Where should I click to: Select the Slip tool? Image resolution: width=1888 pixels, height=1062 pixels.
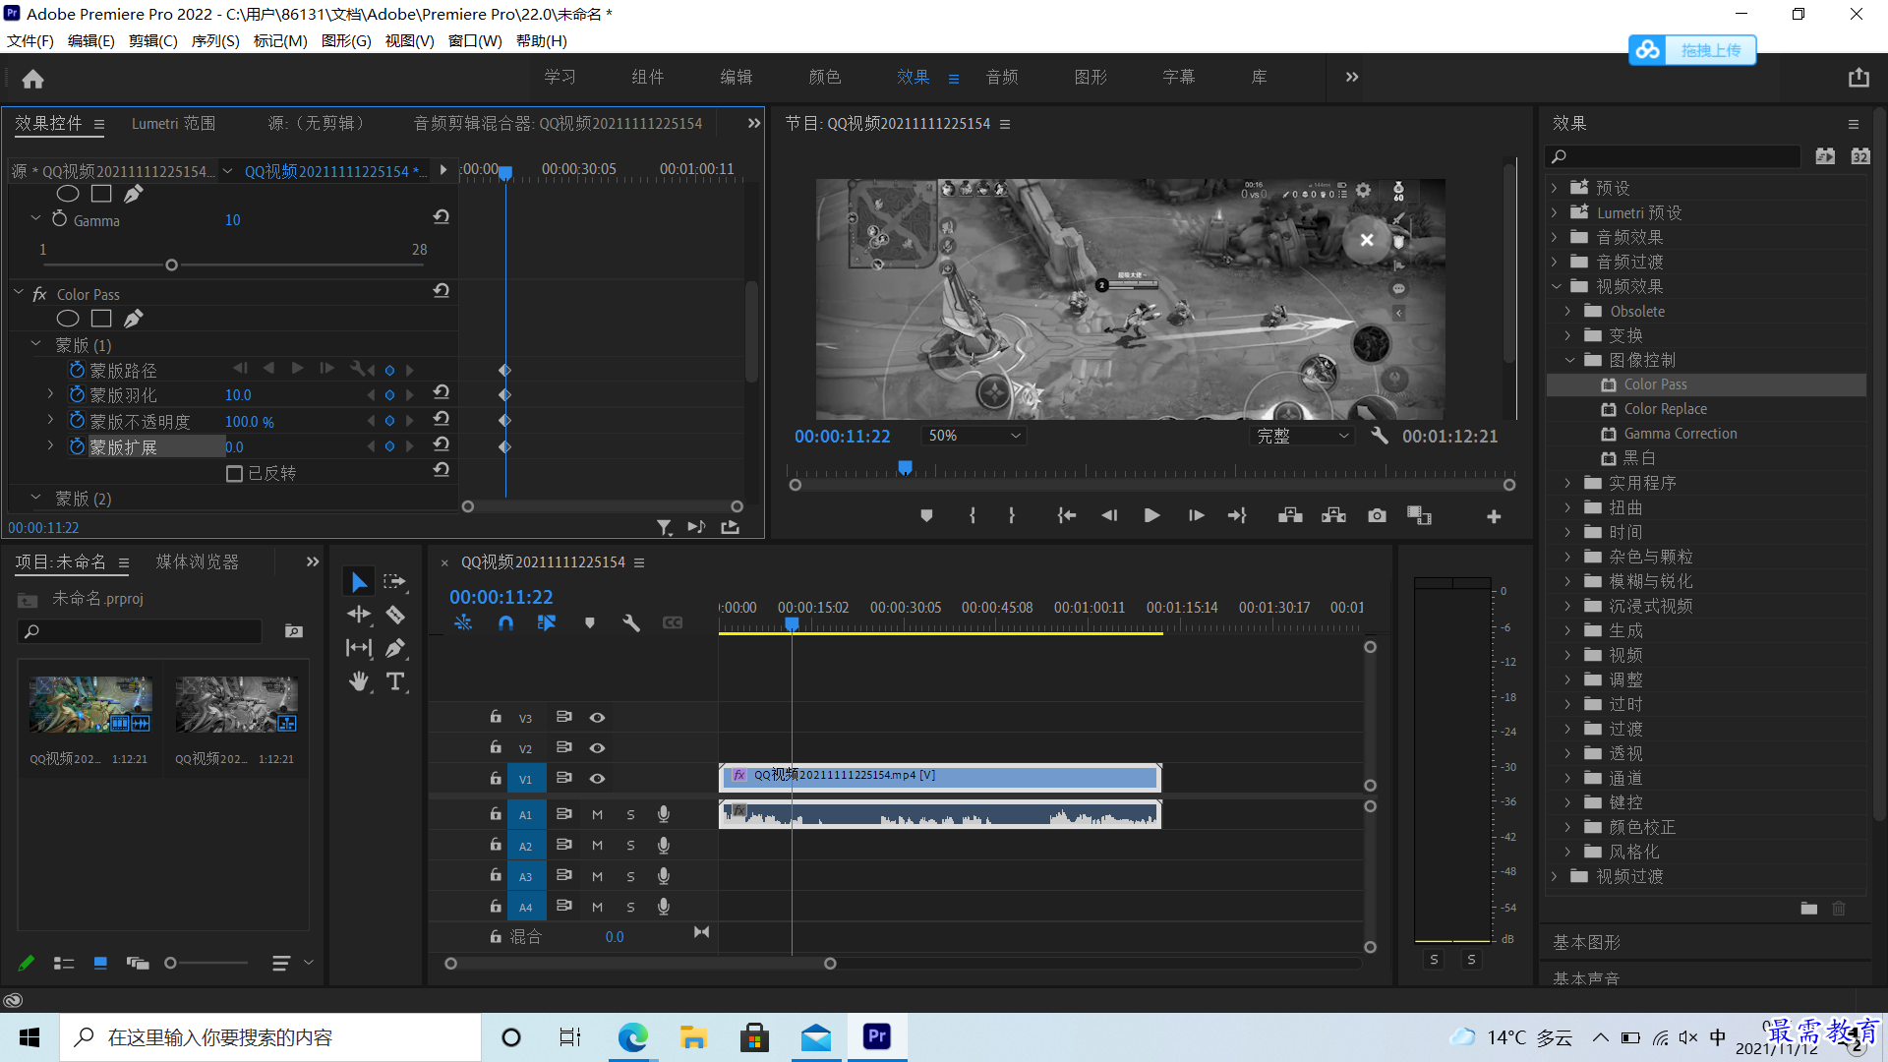click(359, 647)
